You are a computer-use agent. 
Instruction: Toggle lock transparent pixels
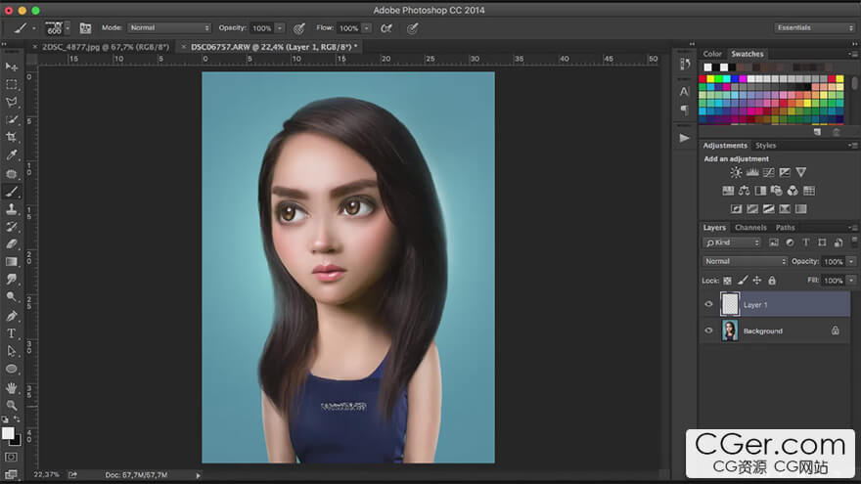click(727, 281)
